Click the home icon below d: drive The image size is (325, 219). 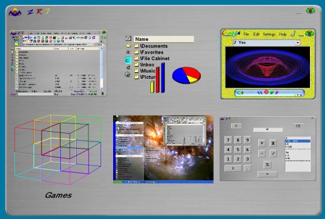pyautogui.click(x=128, y=75)
